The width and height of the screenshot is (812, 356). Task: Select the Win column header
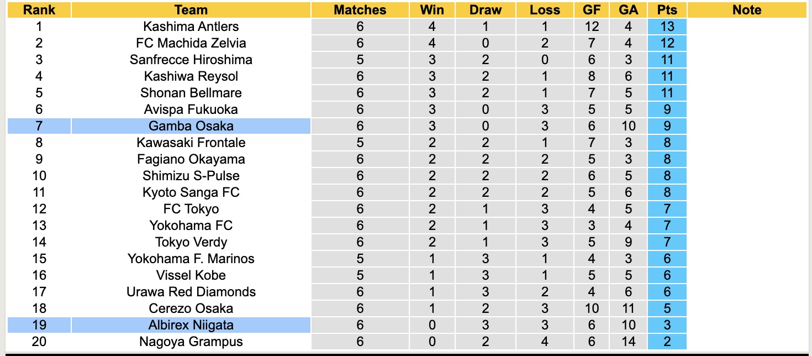point(431,10)
